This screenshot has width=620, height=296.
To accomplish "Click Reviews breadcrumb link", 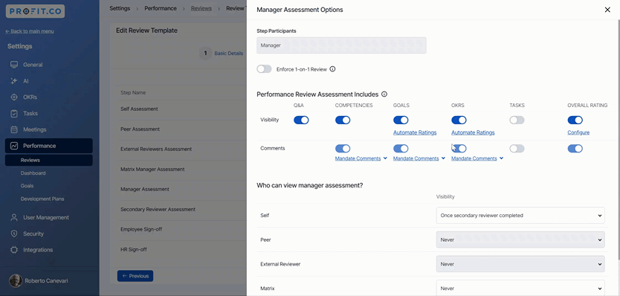I will 201,8.
